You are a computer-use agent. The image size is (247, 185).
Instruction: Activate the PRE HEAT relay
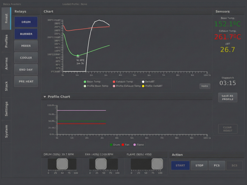click(26, 82)
